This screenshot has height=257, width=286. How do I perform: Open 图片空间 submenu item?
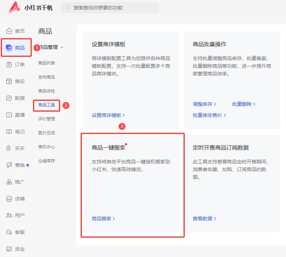(x=47, y=133)
